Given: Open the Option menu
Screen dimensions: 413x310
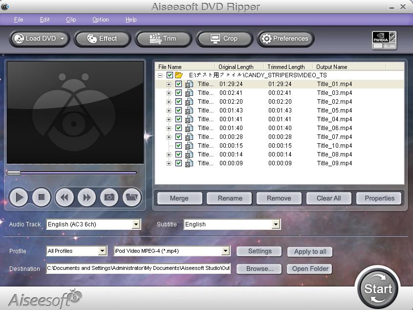Looking at the screenshot, I should click(x=100, y=20).
